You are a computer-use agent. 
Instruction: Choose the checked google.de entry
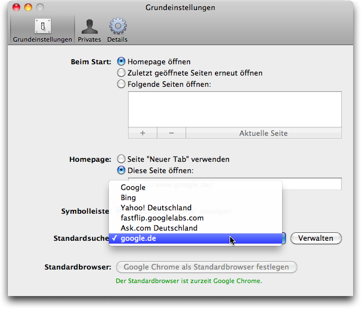(195, 238)
